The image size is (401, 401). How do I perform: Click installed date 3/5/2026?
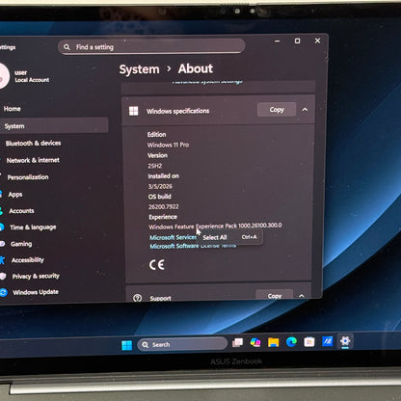(x=160, y=186)
